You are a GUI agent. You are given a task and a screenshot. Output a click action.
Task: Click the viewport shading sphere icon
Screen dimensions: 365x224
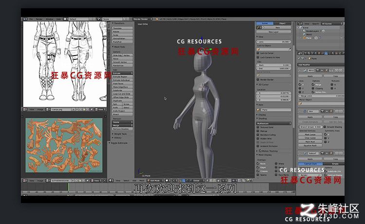(x=166, y=181)
